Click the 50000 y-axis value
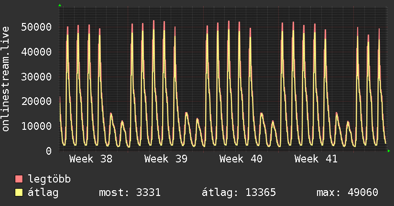Image resolution: width=394 pixels, height=206 pixels. tap(36, 27)
